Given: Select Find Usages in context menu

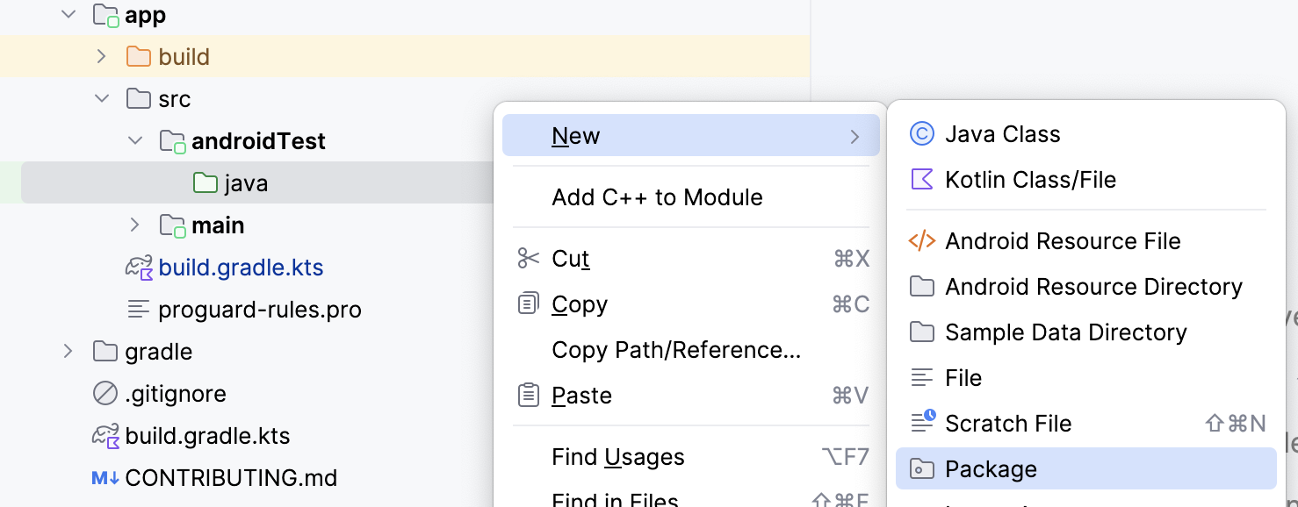Looking at the screenshot, I should (x=617, y=457).
